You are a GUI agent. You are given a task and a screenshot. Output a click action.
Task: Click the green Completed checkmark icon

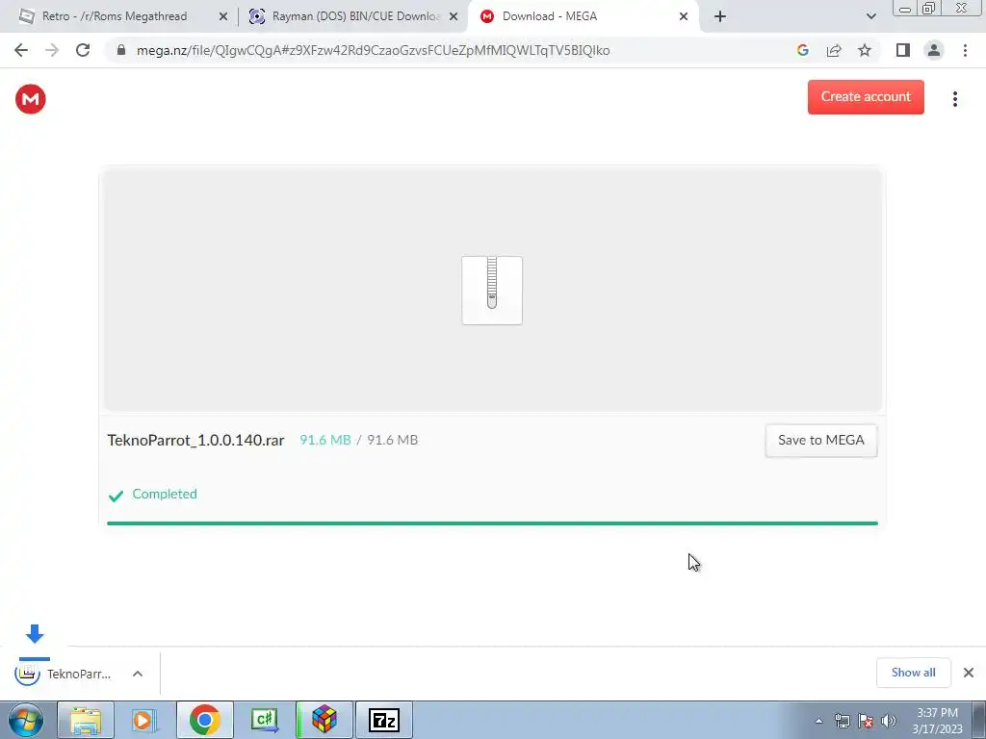116,496
